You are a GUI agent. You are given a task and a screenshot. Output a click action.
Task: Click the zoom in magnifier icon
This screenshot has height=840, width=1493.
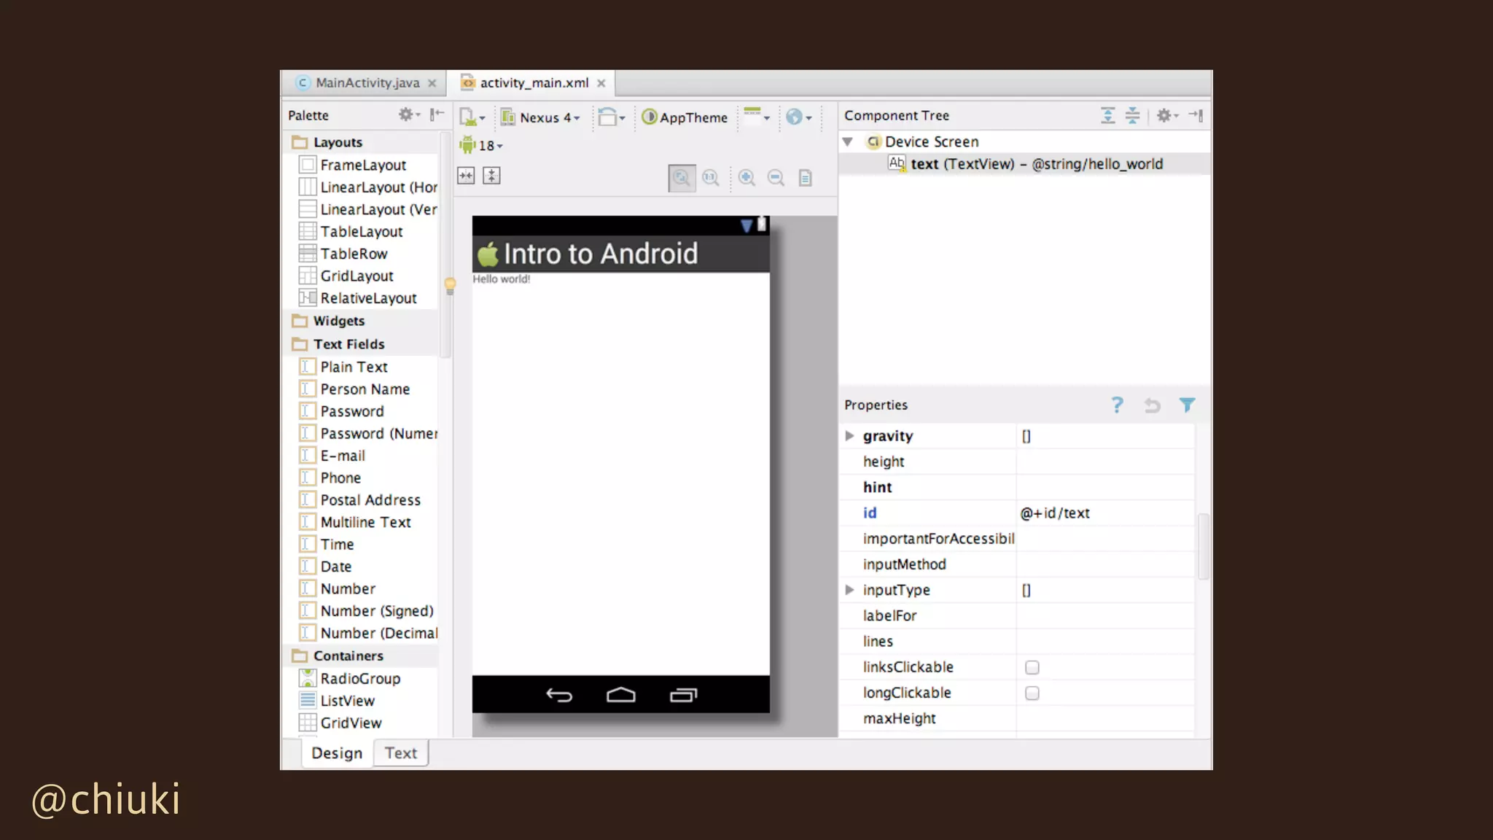[x=746, y=177]
